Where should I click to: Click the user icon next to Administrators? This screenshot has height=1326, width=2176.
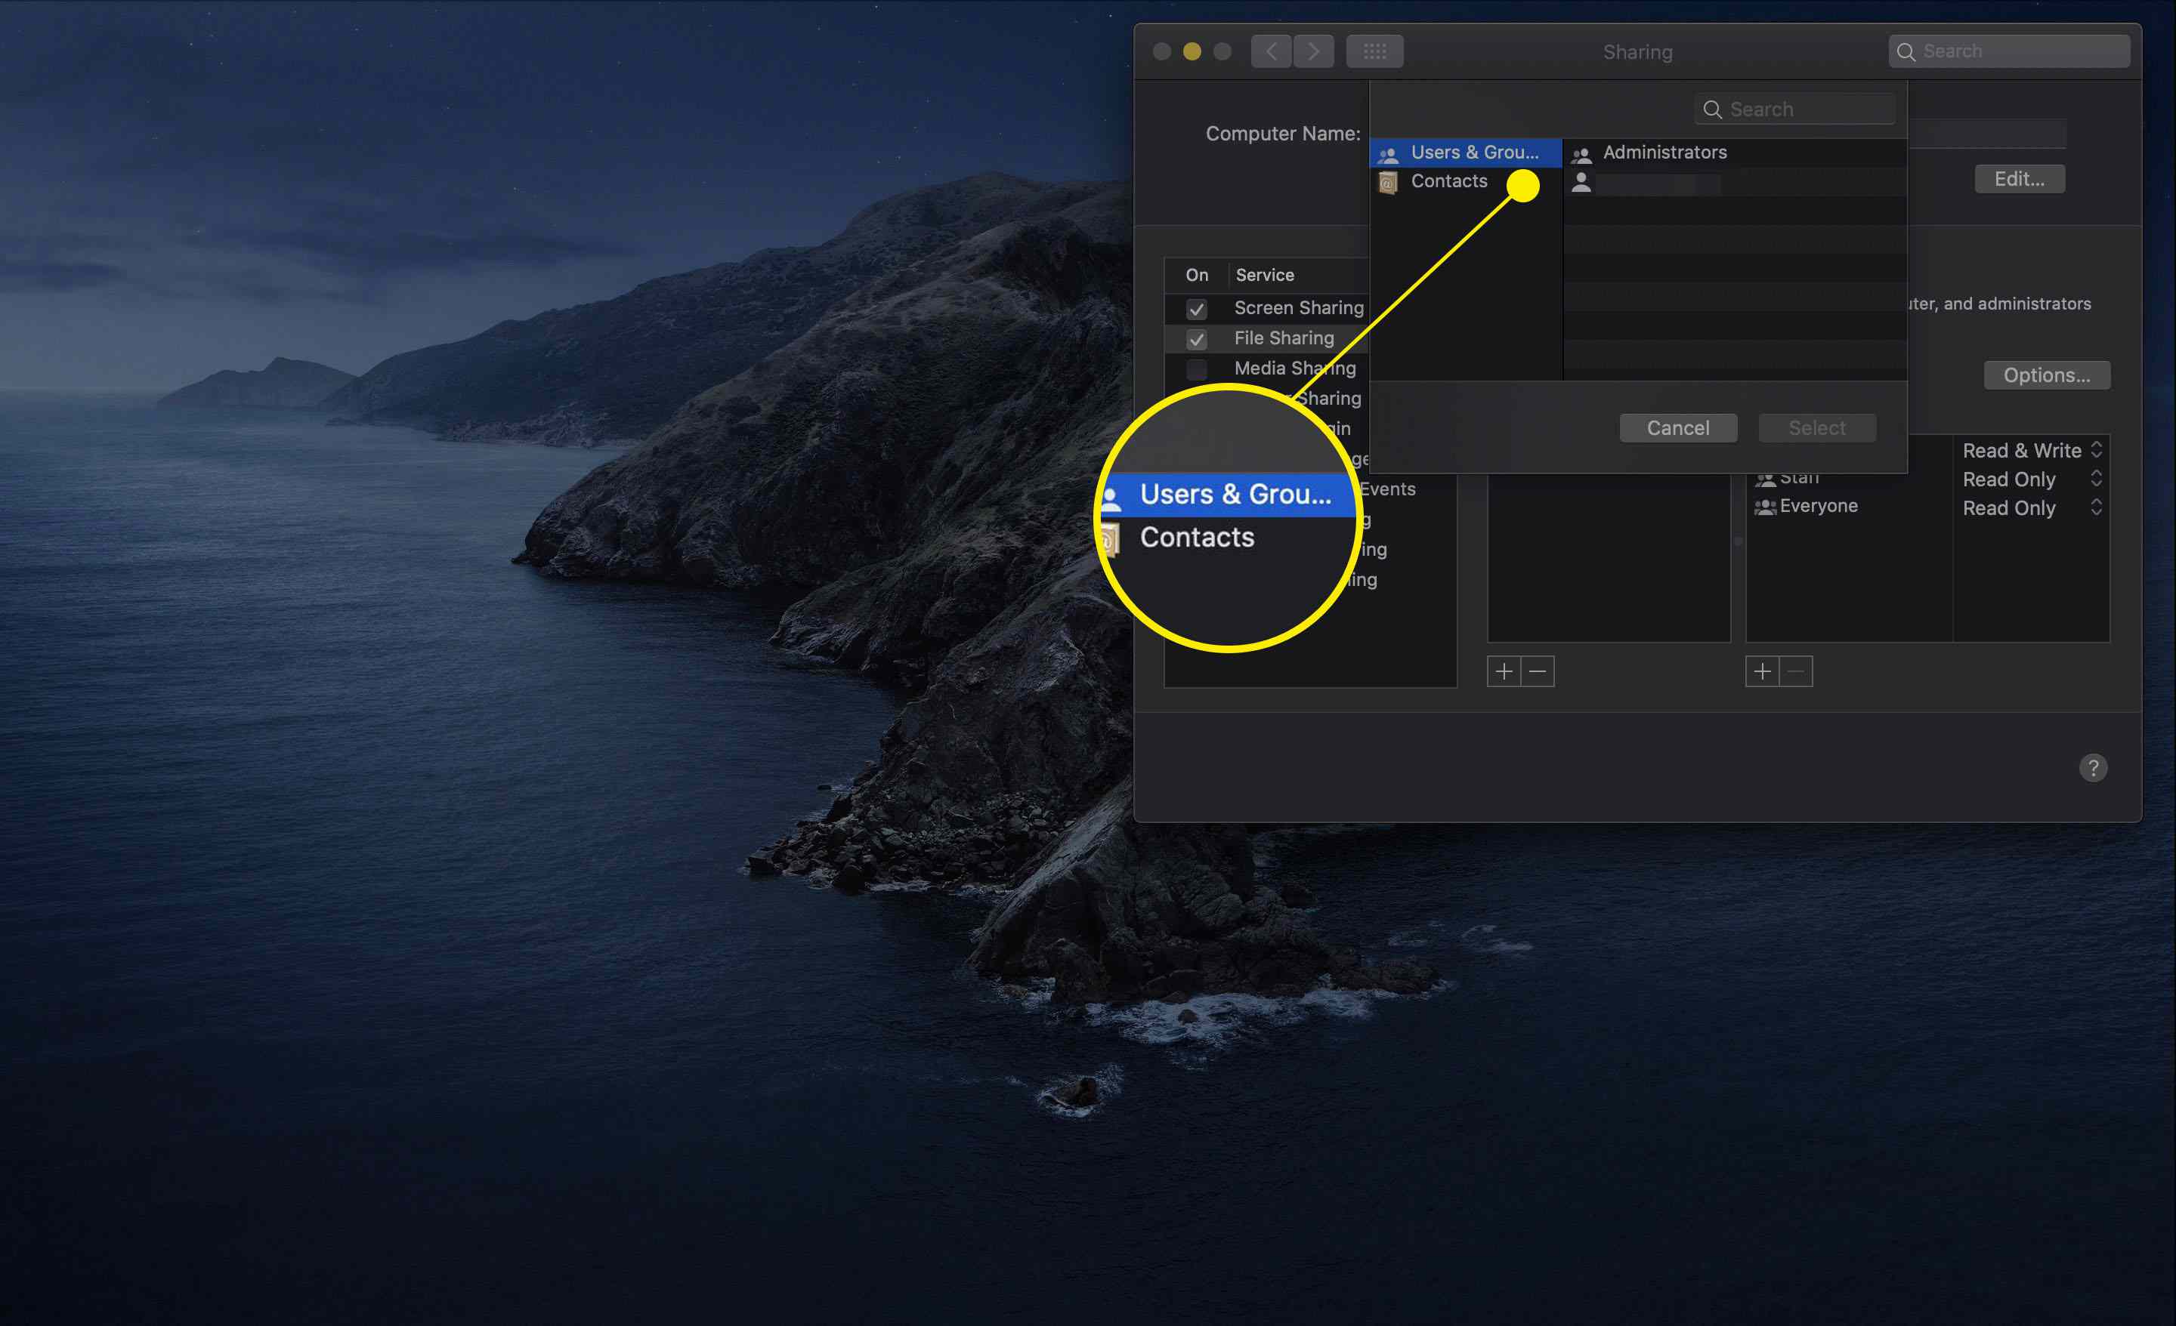point(1582,150)
